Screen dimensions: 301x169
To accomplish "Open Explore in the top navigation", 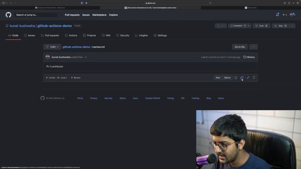I will pos(113,15).
